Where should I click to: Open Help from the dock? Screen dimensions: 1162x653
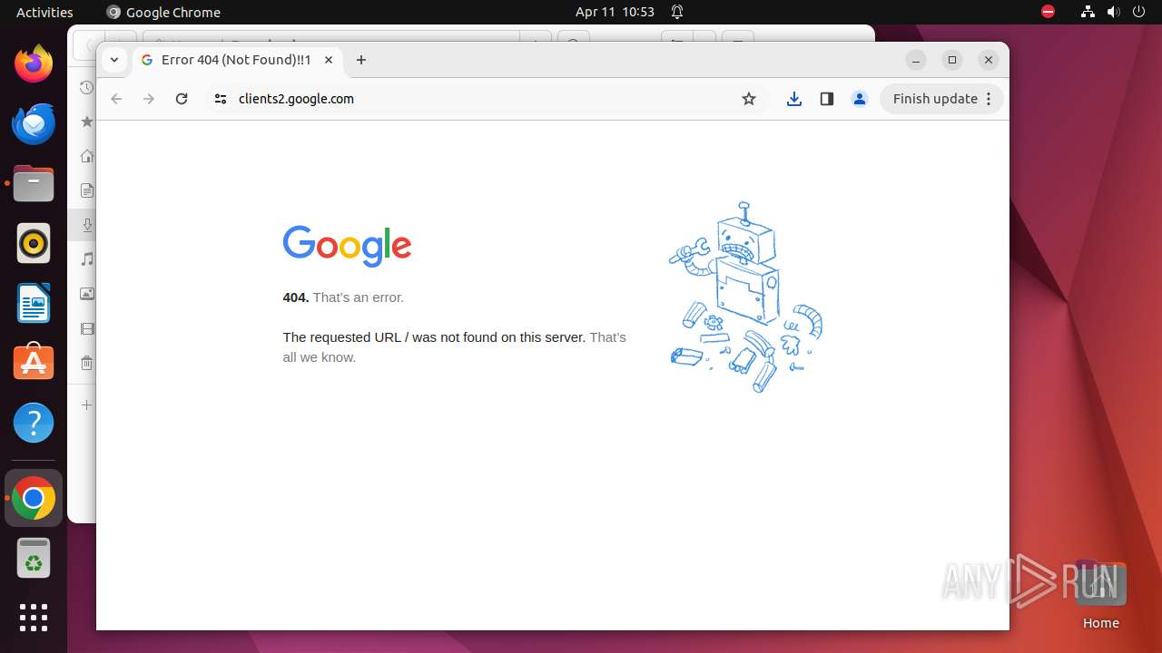[34, 423]
